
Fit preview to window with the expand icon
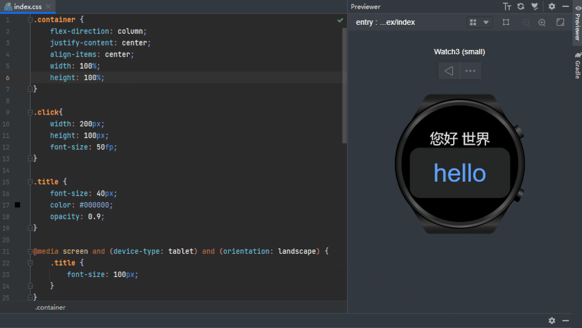560,22
